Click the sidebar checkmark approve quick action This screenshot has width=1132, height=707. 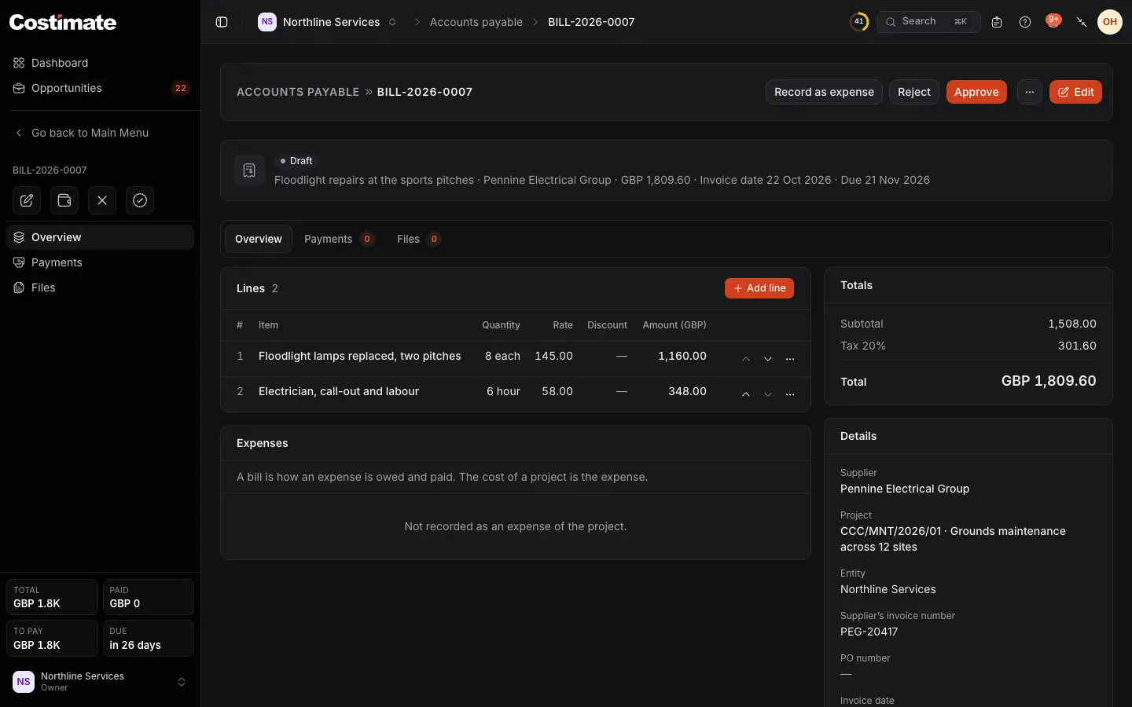pos(140,200)
